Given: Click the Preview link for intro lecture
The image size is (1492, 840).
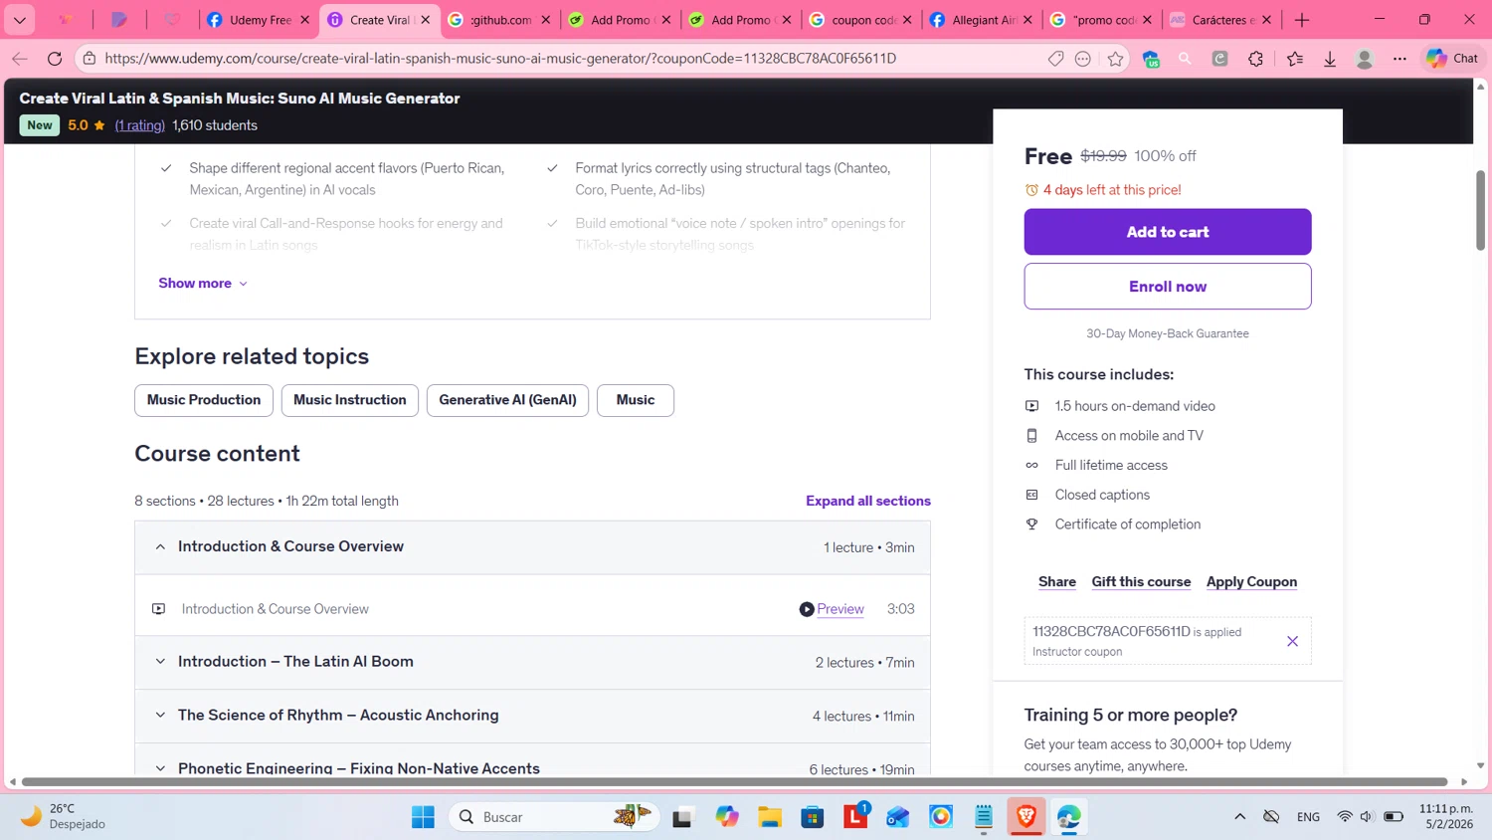Looking at the screenshot, I should coord(840,609).
